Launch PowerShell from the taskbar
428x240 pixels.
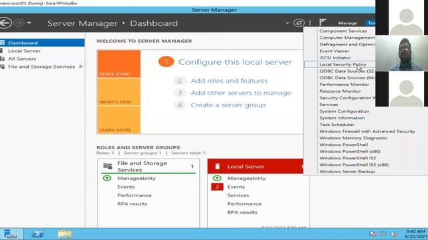click(x=37, y=234)
